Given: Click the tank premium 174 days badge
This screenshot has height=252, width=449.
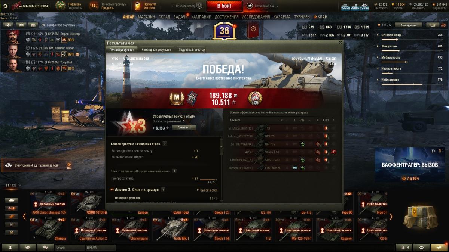Looking at the screenshot, I should [x=94, y=6].
